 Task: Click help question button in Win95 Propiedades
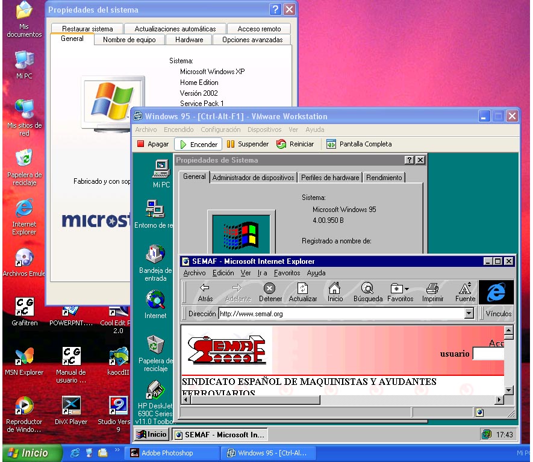[x=410, y=160]
